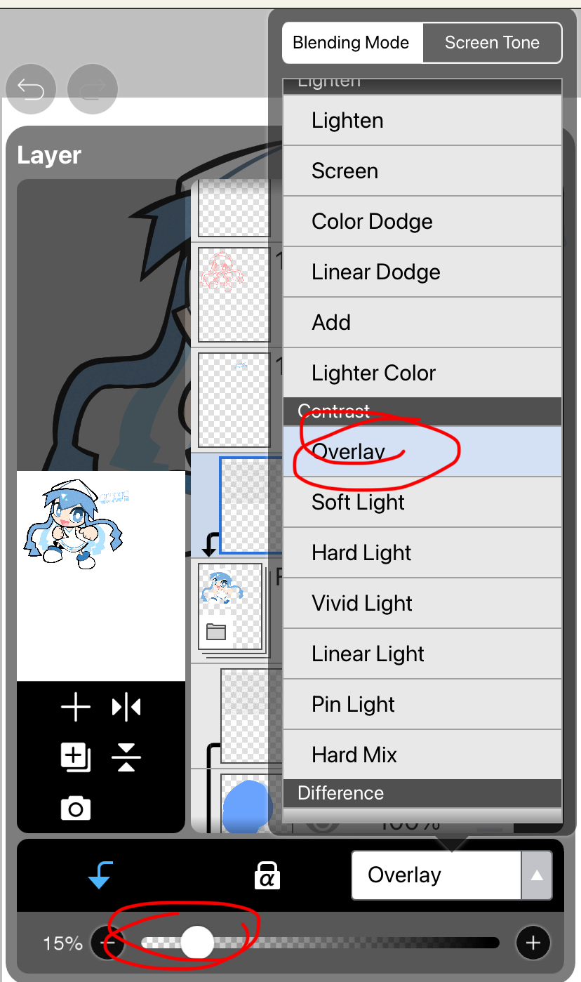This screenshot has height=982, width=581.
Task: Switch to the Screen Tone tab
Action: (x=492, y=43)
